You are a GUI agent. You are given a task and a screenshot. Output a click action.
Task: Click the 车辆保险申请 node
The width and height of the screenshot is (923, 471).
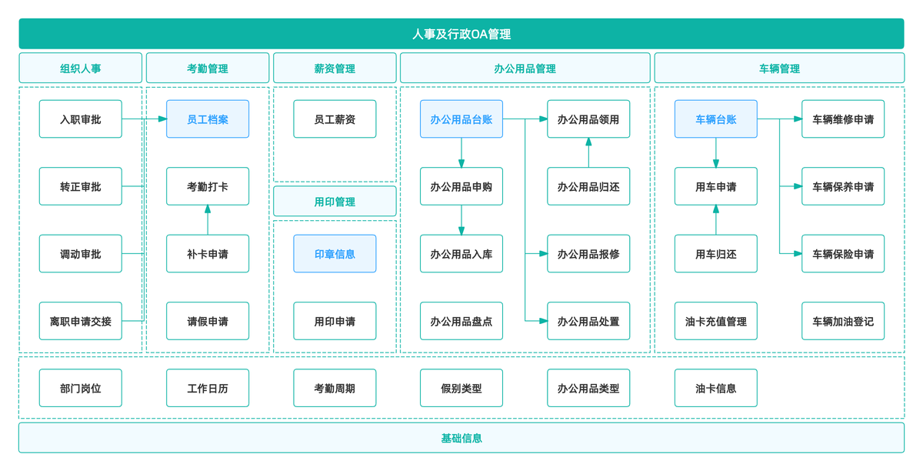point(843,253)
